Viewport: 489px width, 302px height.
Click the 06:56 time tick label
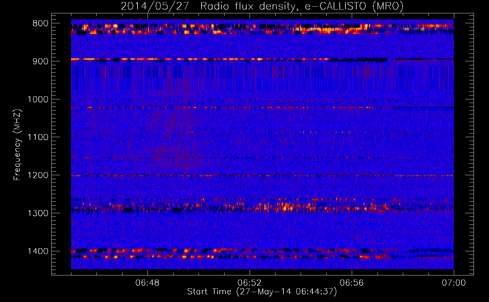(x=352, y=283)
